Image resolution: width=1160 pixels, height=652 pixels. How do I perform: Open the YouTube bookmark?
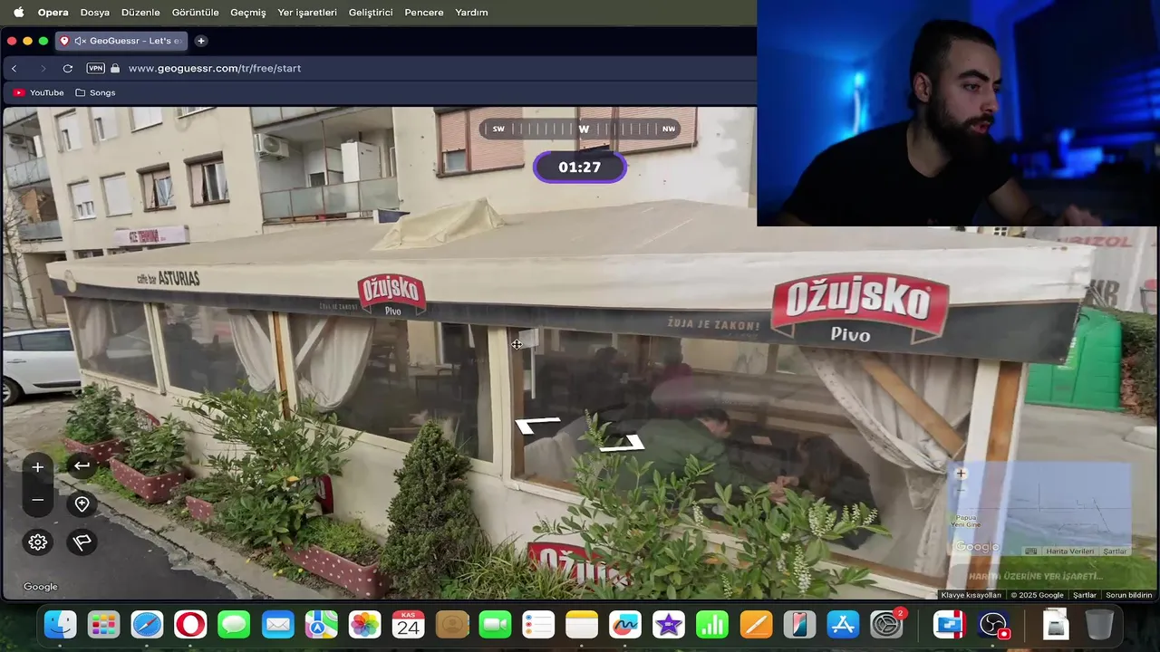39,92
